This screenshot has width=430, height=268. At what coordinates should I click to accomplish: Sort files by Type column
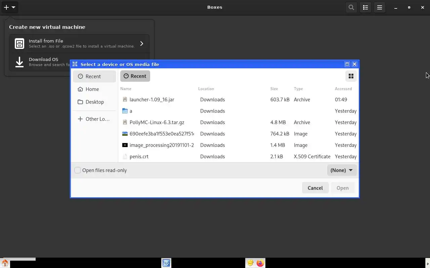pos(298,89)
